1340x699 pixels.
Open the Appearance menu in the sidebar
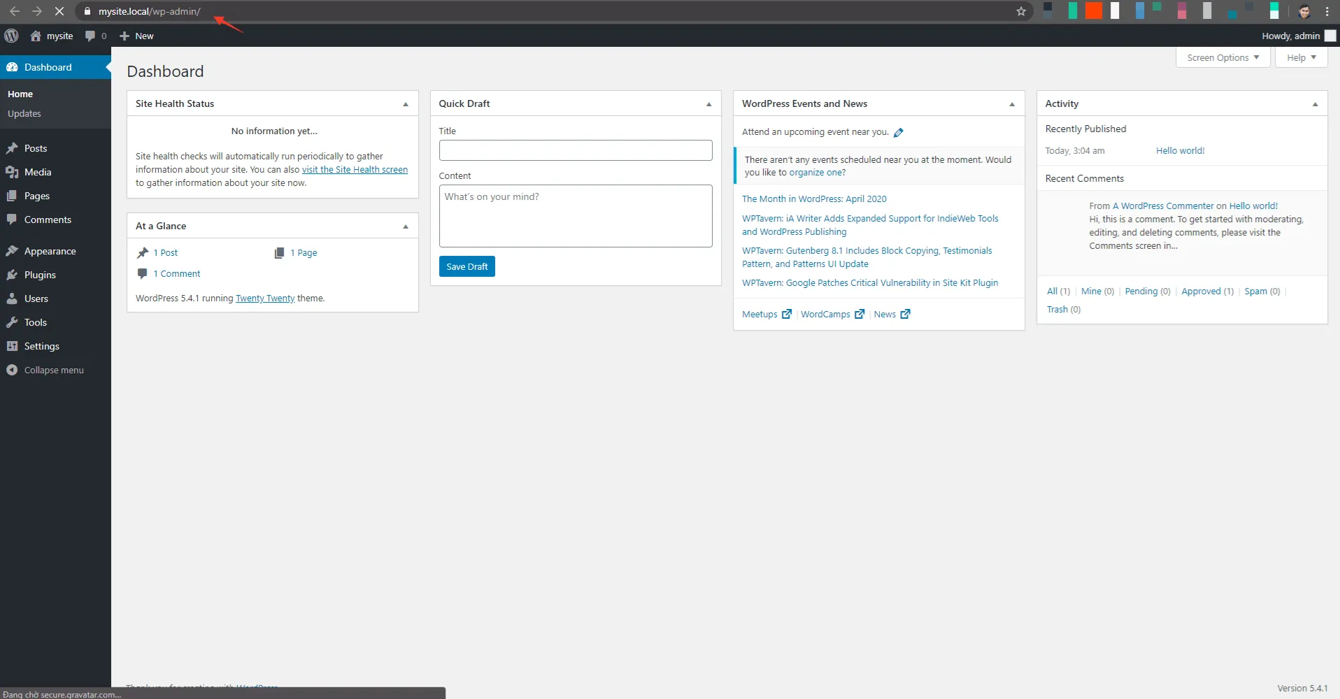tap(55, 251)
